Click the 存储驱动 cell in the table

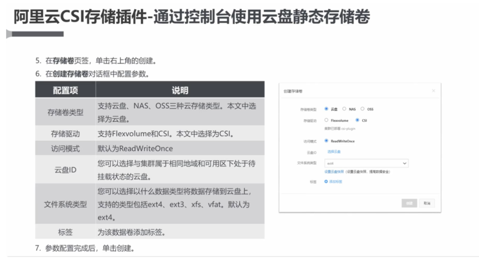pos(66,134)
